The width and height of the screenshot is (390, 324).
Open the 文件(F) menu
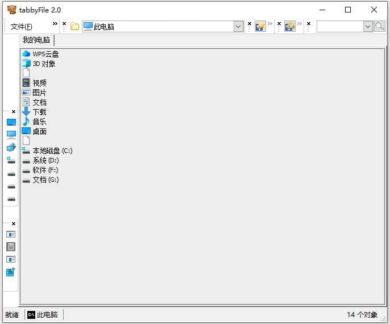[21, 26]
